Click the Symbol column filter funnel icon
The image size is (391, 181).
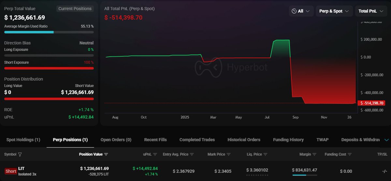pyautogui.click(x=20, y=154)
